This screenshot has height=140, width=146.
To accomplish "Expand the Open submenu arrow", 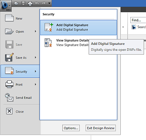I will (35, 31).
